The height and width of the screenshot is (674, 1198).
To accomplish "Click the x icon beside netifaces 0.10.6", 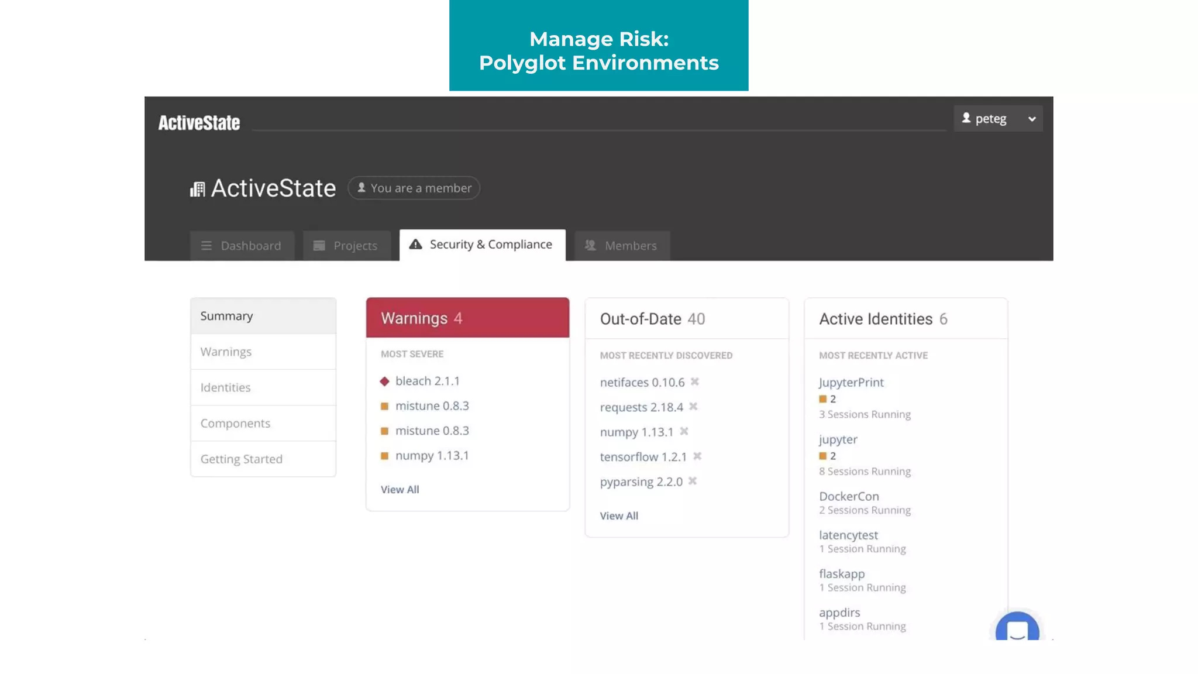I will tap(694, 381).
